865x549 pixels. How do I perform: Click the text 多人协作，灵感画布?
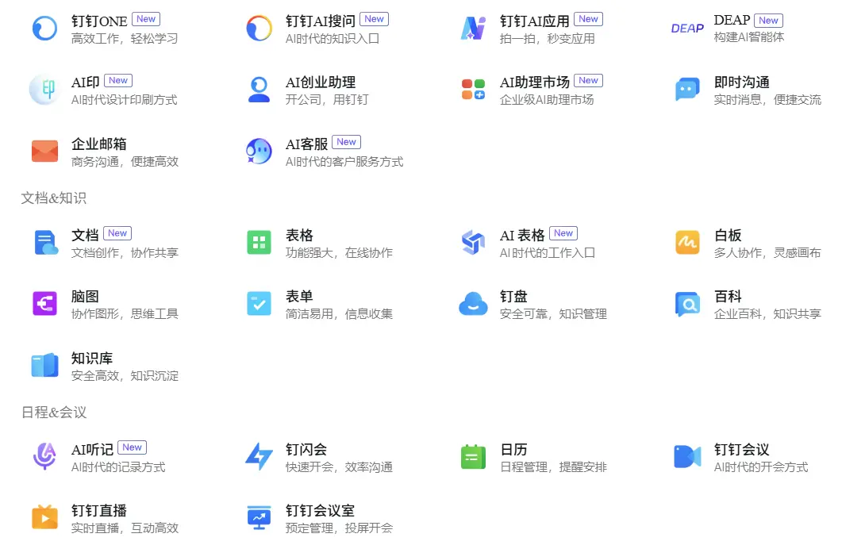767,253
